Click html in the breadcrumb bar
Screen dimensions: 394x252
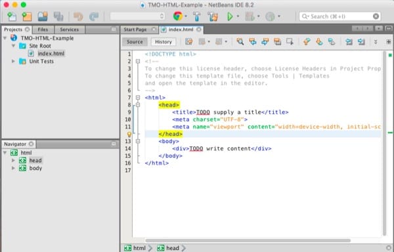tap(135, 248)
